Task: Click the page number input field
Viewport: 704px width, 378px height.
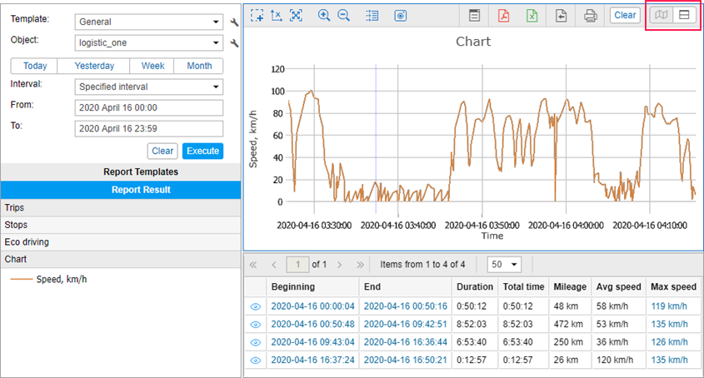Action: [x=297, y=265]
